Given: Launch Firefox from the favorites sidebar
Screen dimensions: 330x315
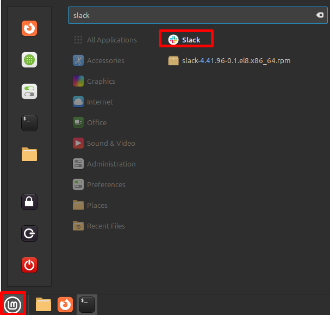Looking at the screenshot, I should (29, 28).
